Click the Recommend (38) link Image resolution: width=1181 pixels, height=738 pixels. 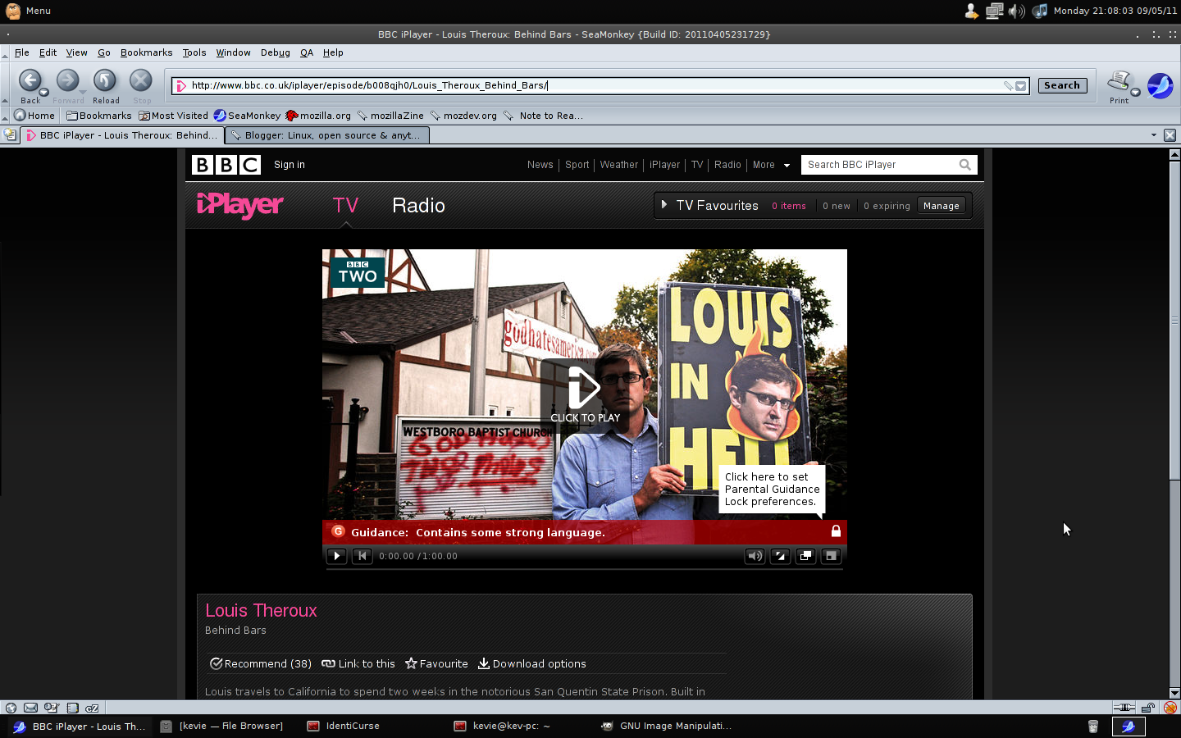[x=261, y=664]
